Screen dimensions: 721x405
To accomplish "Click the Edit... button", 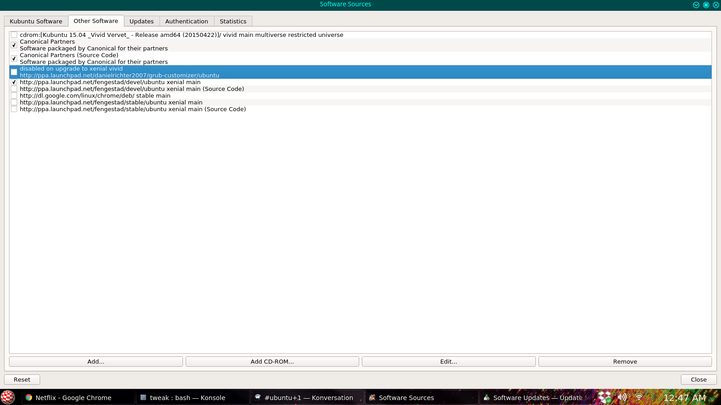I will 449,361.
